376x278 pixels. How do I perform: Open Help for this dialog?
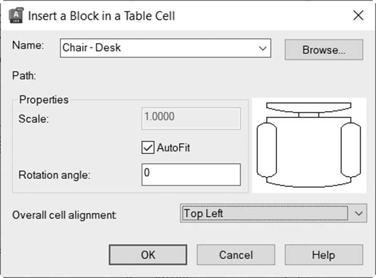coord(324,255)
